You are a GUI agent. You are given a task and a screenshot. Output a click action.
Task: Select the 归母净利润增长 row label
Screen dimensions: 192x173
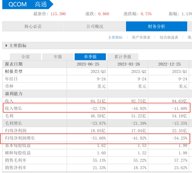pos(20,138)
